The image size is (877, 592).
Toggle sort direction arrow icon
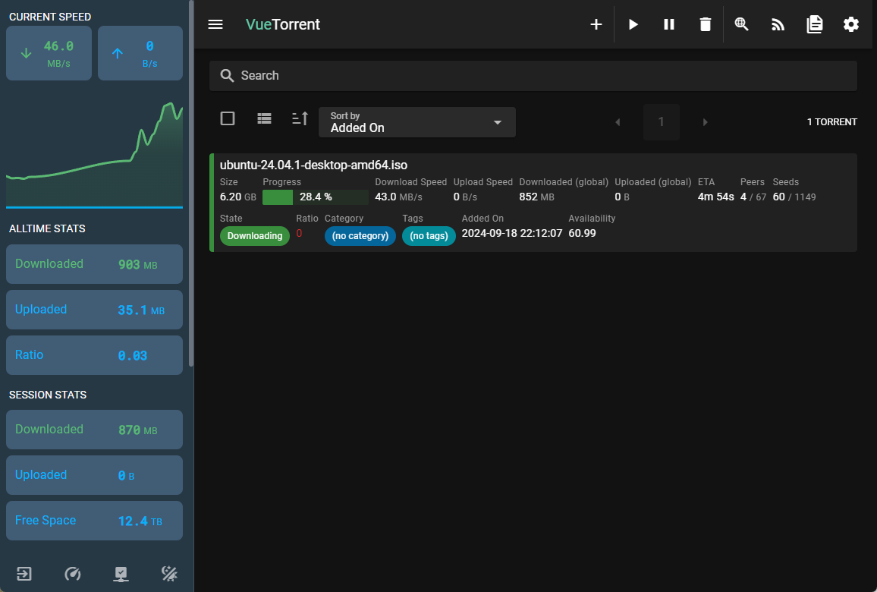click(x=300, y=118)
